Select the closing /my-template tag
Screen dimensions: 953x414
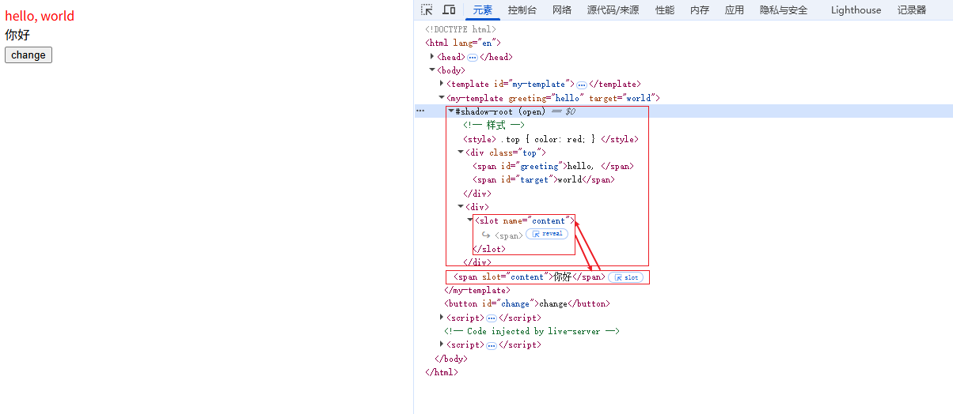(x=477, y=290)
